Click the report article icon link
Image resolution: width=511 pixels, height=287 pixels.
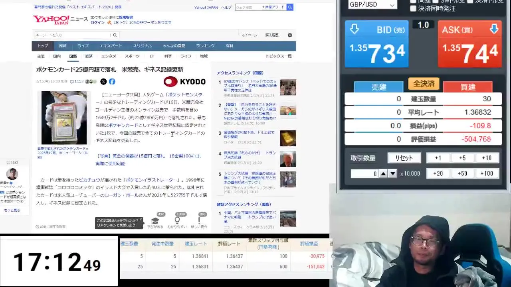tap(50, 226)
